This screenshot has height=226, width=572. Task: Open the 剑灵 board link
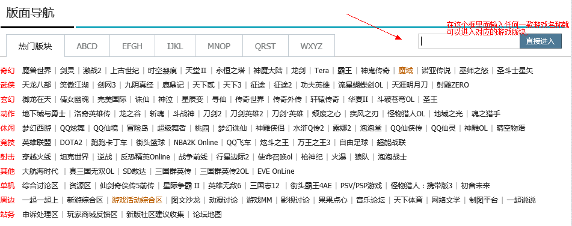(67, 71)
